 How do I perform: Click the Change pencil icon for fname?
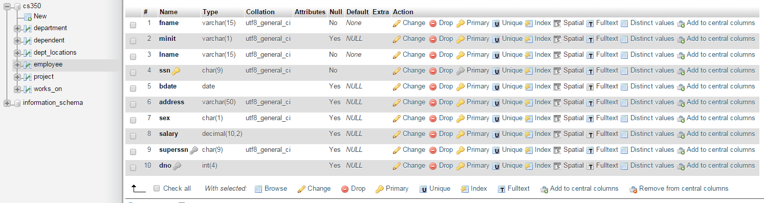tap(397, 24)
